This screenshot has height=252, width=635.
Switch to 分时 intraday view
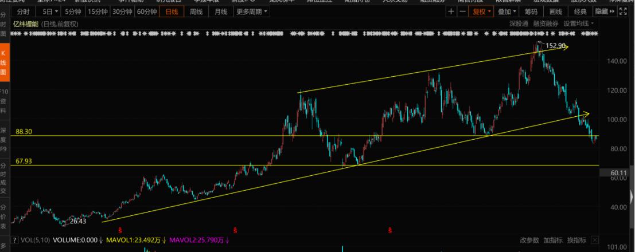click(x=24, y=11)
